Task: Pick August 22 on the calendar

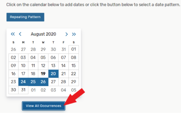Action: (74, 74)
